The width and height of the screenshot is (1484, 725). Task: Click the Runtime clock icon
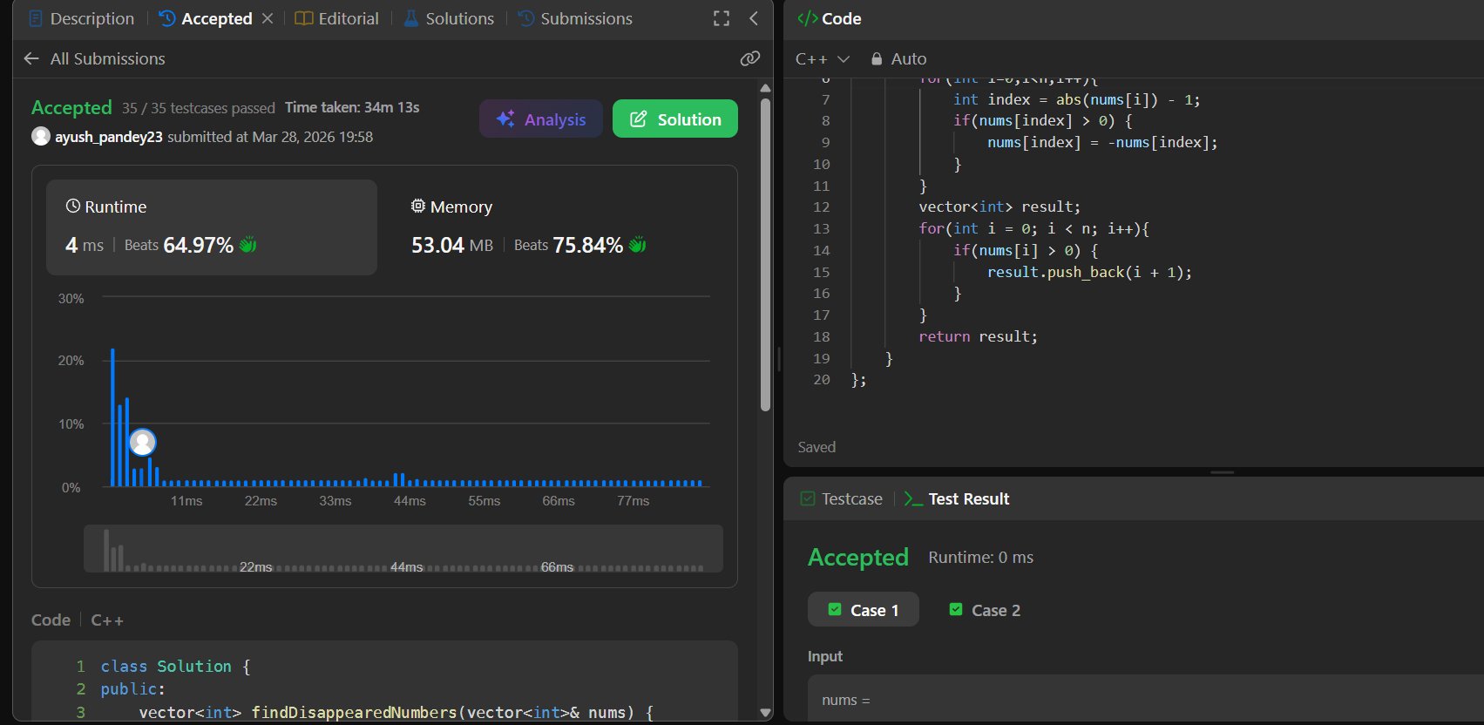[x=73, y=207]
